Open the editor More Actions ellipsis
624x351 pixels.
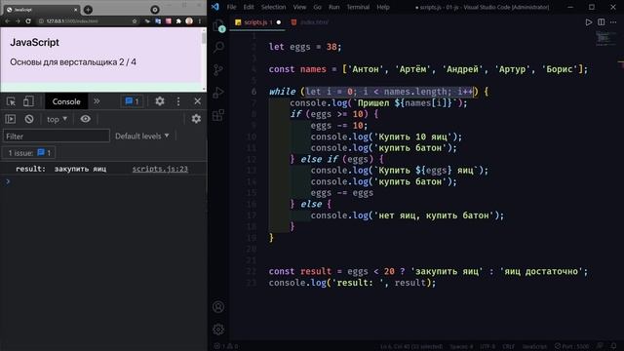pos(613,22)
